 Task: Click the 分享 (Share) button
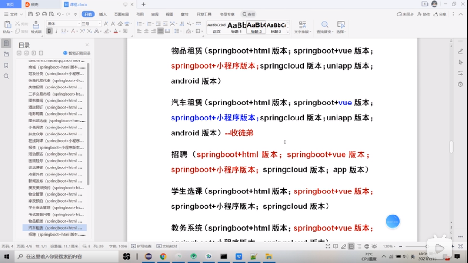click(440, 14)
